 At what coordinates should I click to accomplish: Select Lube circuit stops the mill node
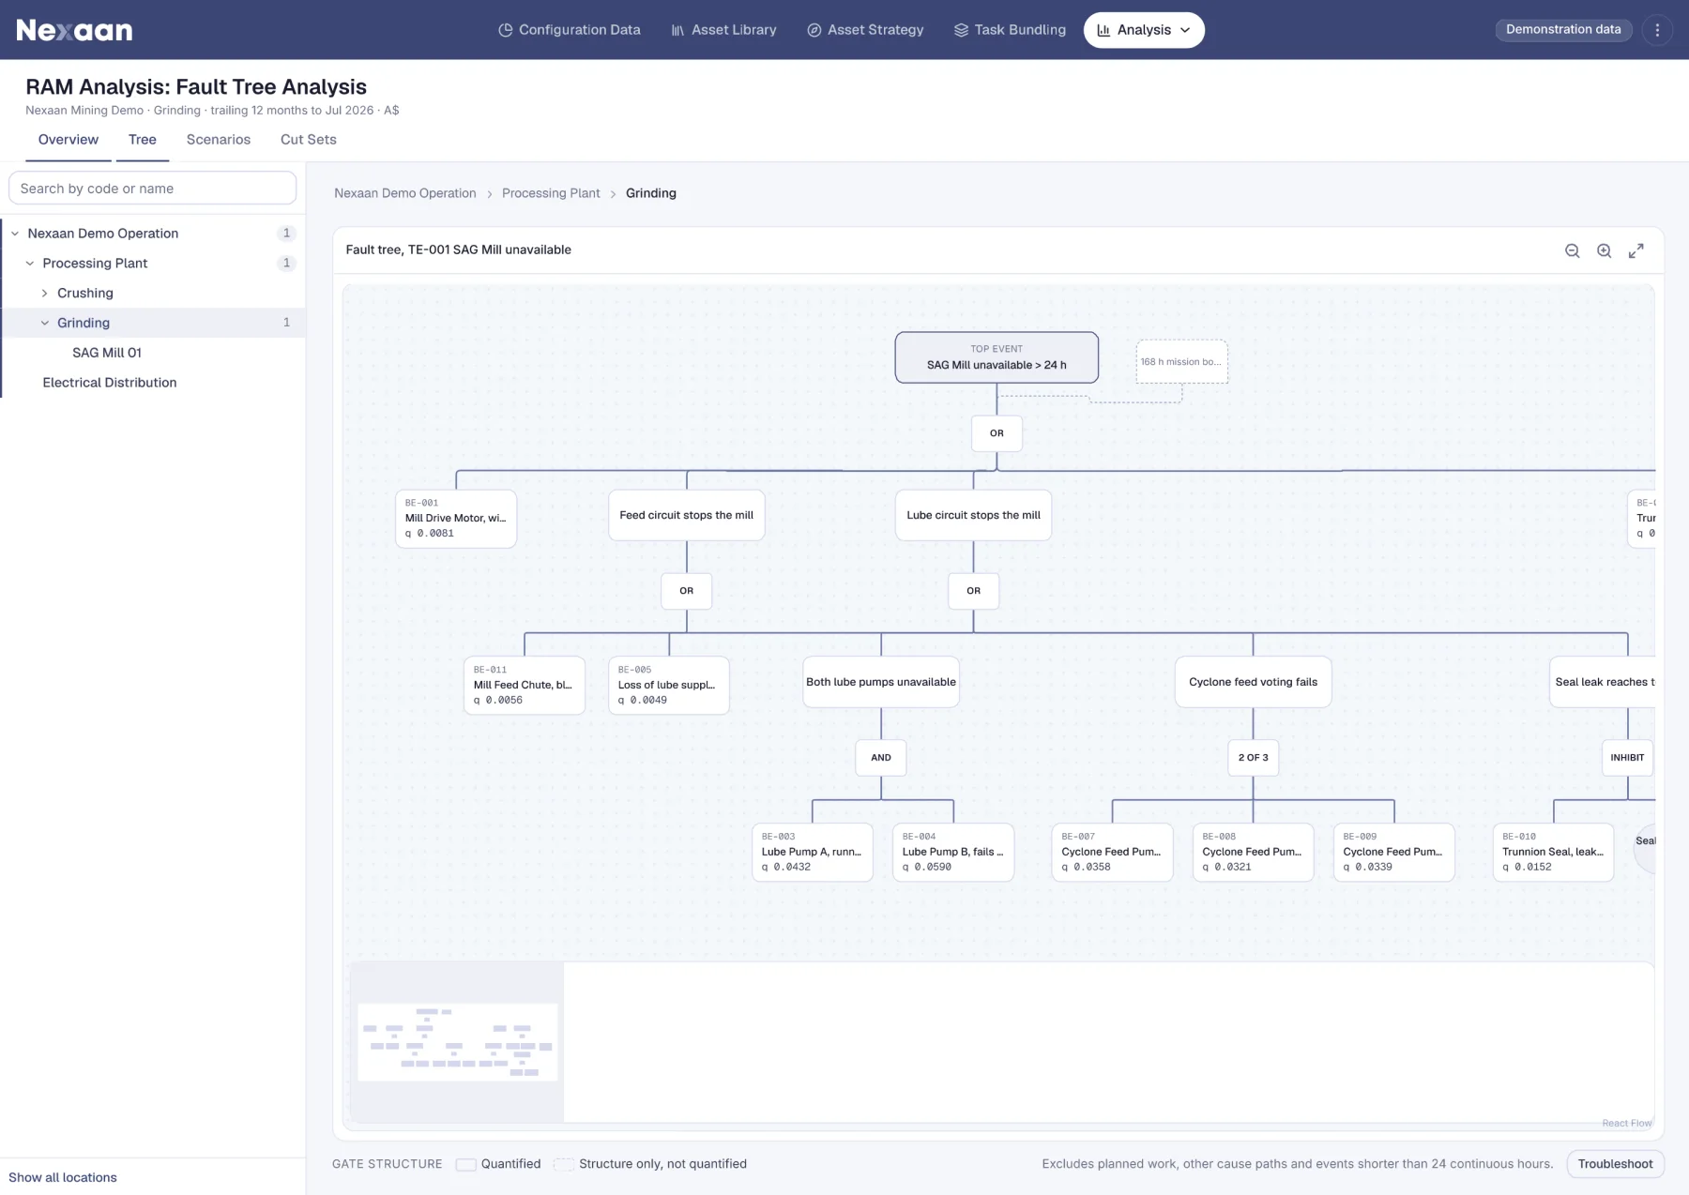click(x=973, y=515)
